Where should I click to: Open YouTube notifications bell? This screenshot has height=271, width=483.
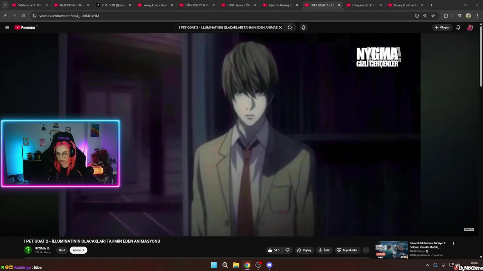458,27
